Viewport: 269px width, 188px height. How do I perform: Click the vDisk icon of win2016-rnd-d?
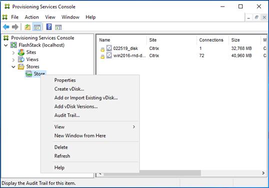click(x=109, y=55)
